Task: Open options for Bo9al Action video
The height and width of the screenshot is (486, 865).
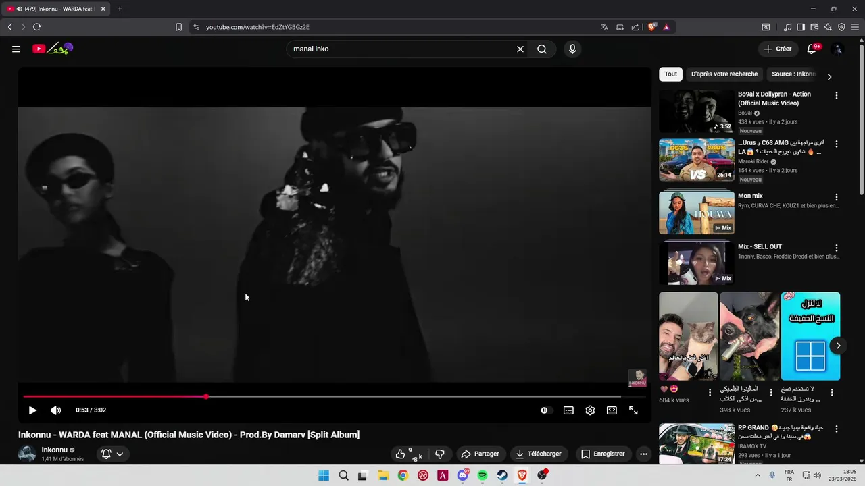Action: click(837, 95)
